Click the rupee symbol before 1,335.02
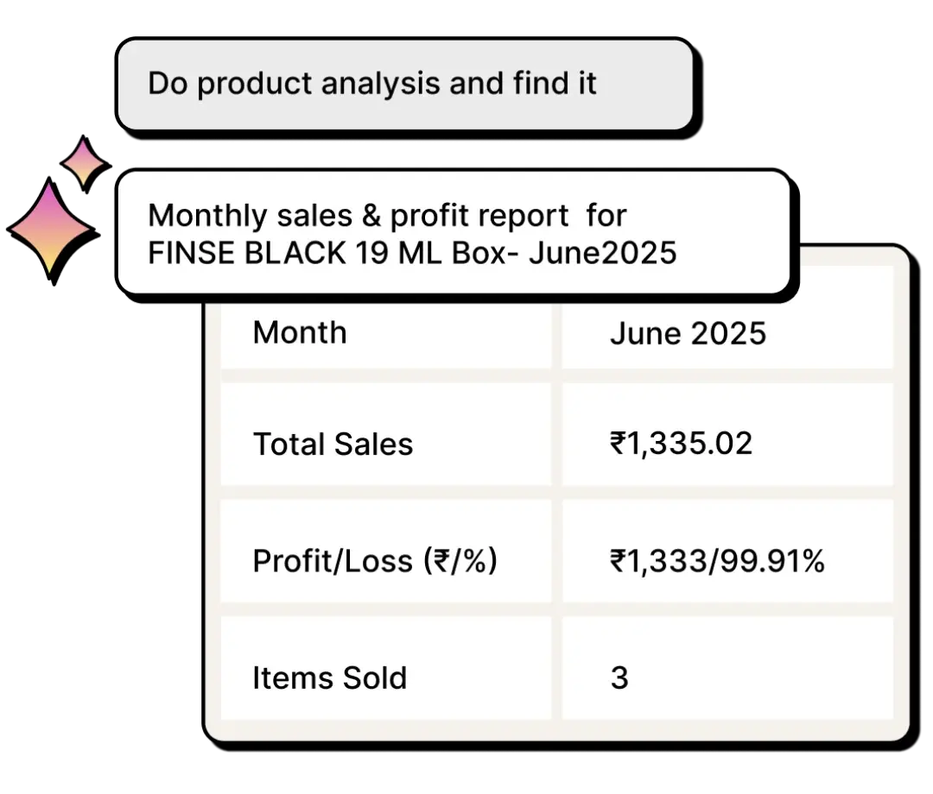The image size is (933, 794). pos(618,444)
